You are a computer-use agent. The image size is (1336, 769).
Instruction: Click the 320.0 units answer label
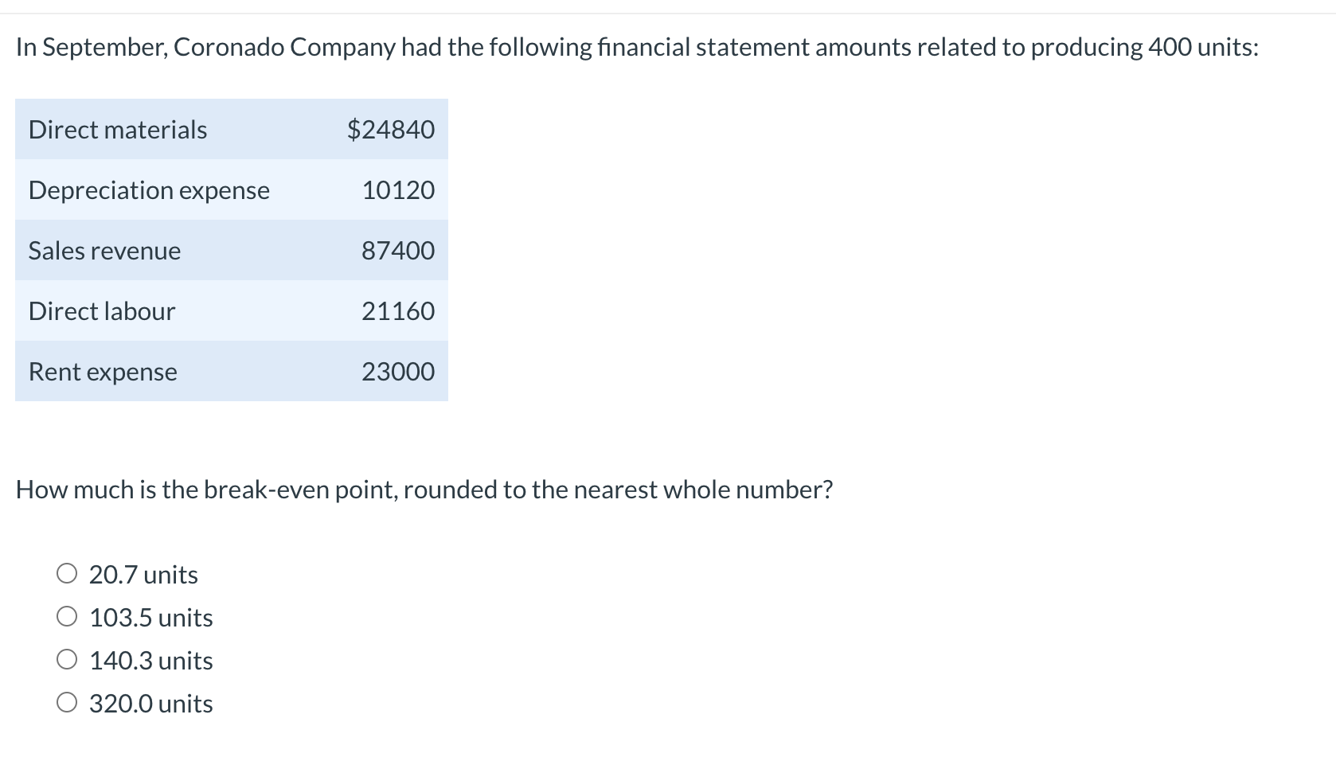pos(151,703)
